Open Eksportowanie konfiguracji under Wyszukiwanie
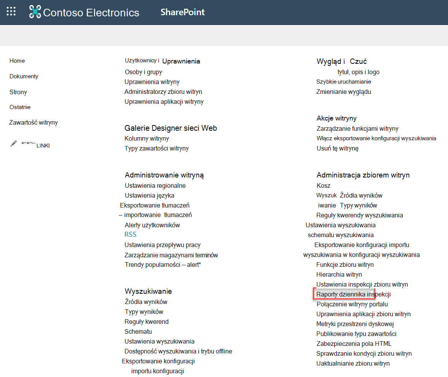This screenshot has height=377, width=448. (x=158, y=361)
